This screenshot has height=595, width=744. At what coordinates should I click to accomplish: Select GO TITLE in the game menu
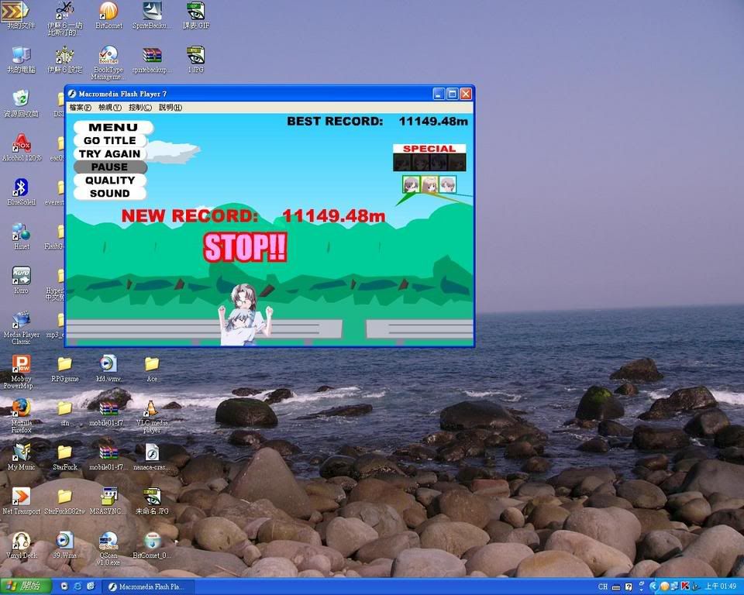110,140
